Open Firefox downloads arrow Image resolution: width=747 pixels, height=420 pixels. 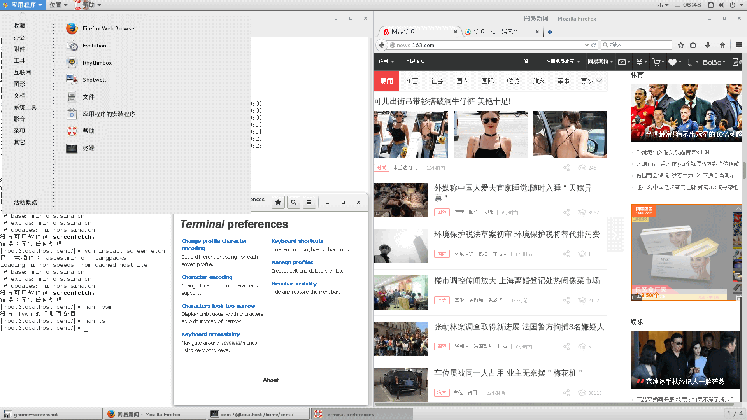pos(708,45)
